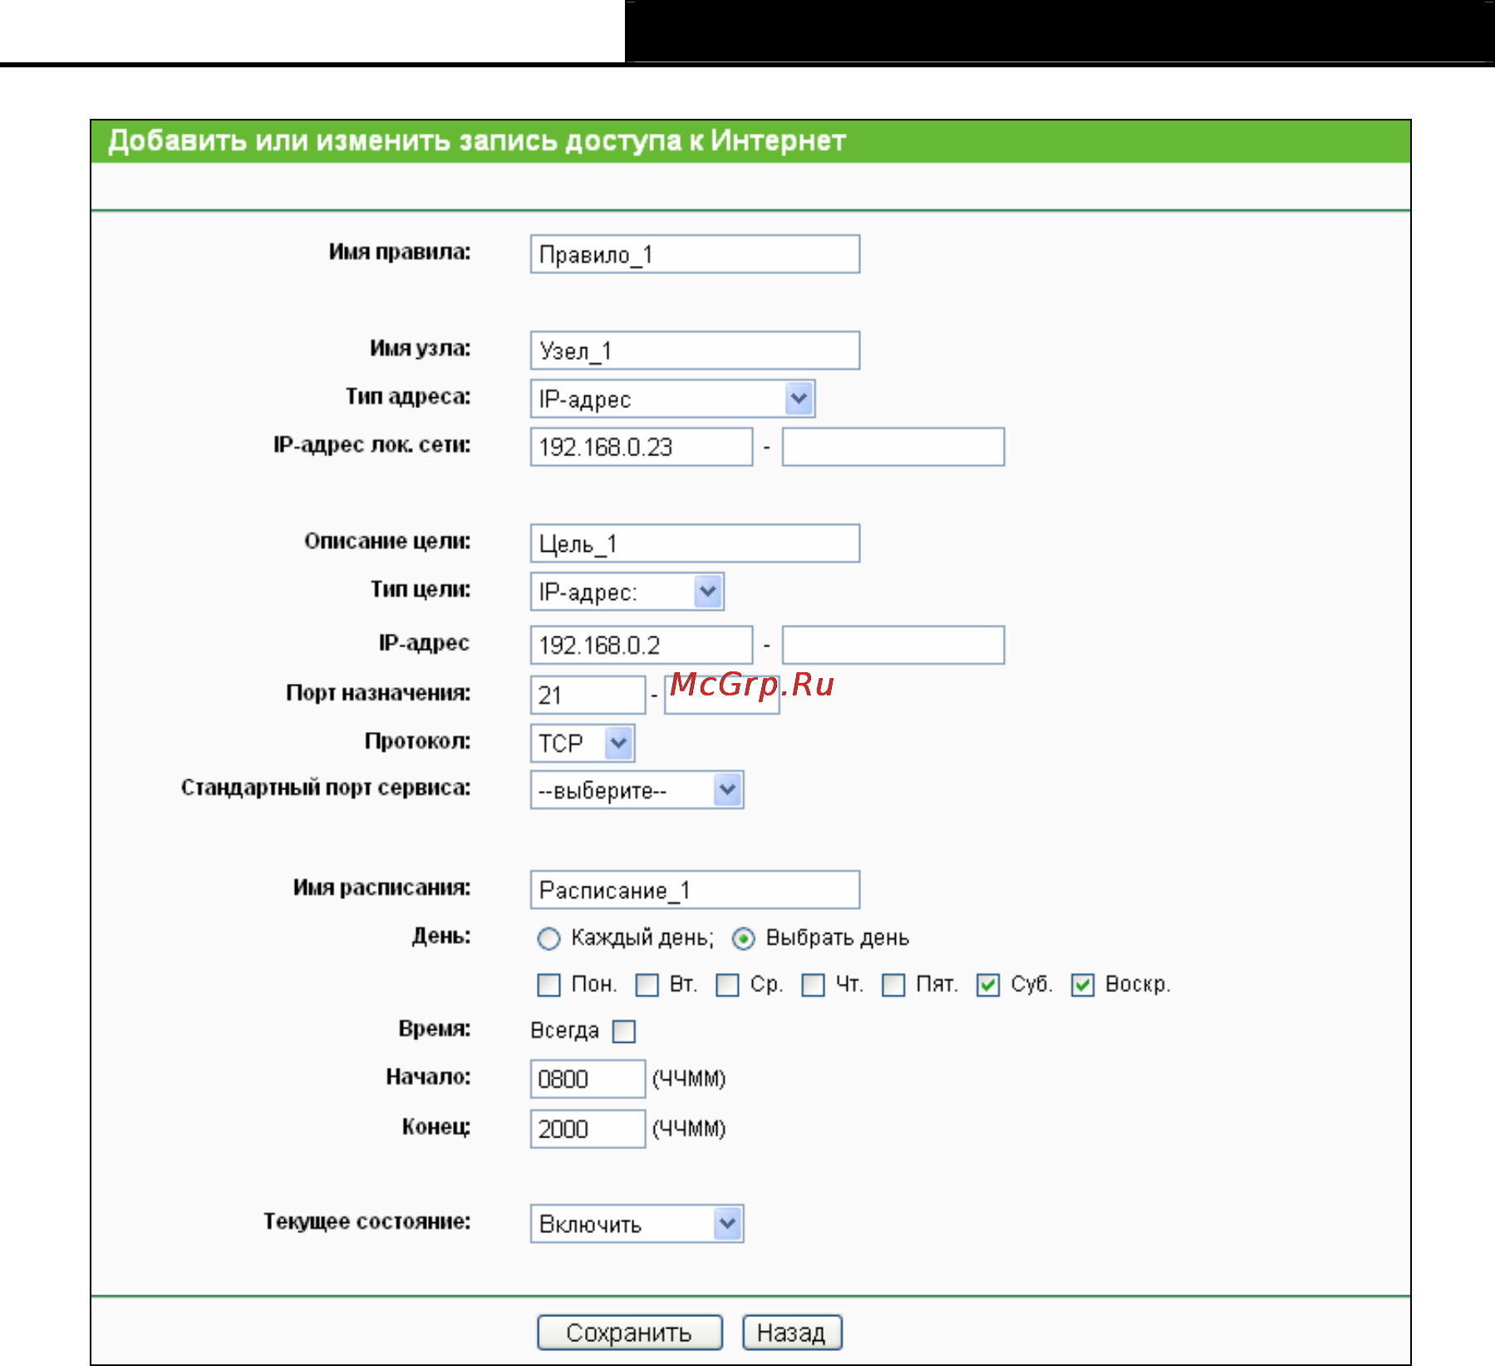Click the Назад button
This screenshot has width=1495, height=1366.
(792, 1332)
